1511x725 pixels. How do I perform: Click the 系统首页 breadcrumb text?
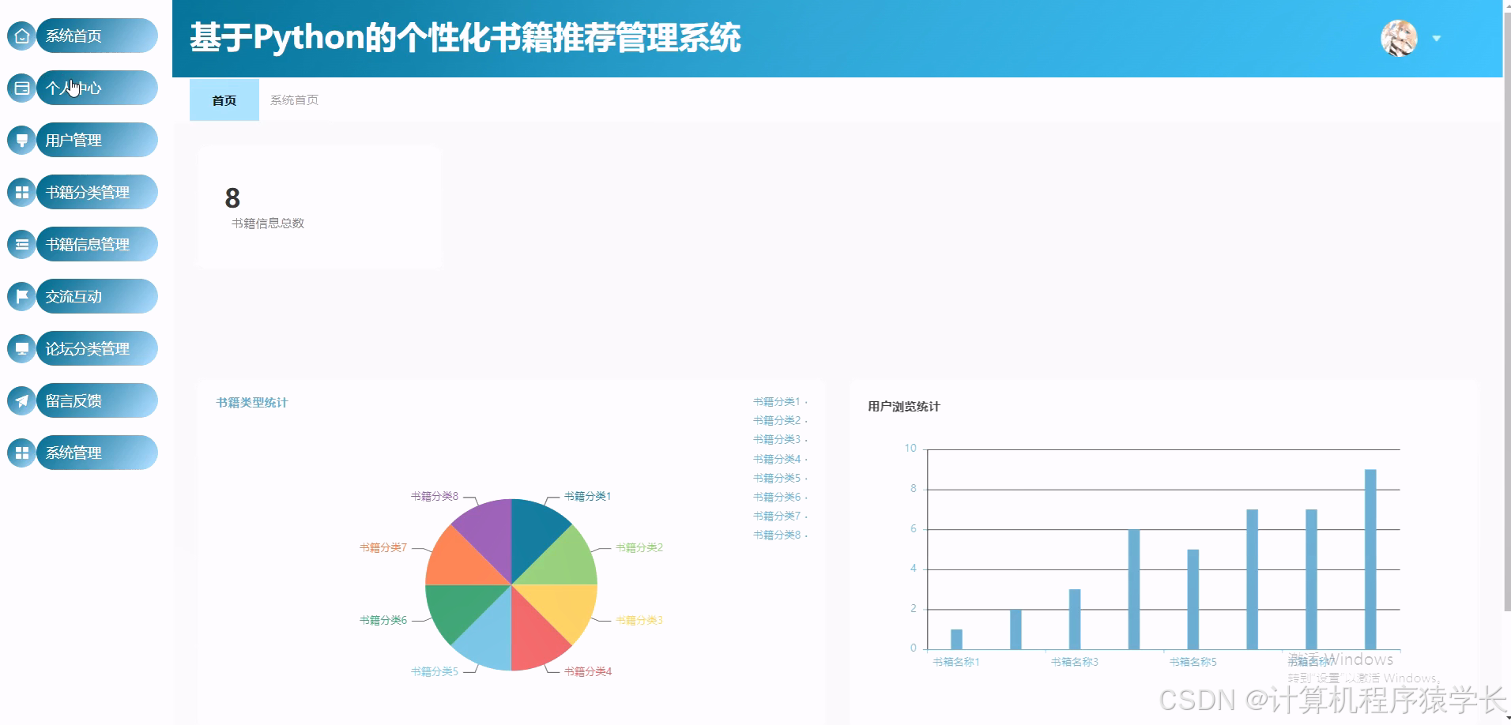tap(294, 100)
